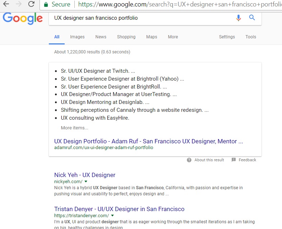Click Tristan Denyer result description snippet
Image resolution: width=282 pixels, height=229 pixels.
pos(154,225)
